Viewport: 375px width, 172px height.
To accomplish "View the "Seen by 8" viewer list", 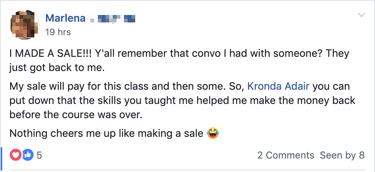I will (342, 155).
